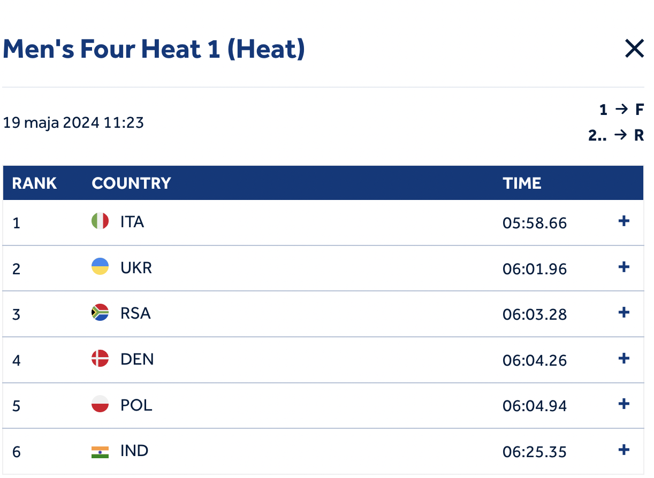The height and width of the screenshot is (478, 654).
Task: Click the Poland flag icon
Action: (x=100, y=404)
